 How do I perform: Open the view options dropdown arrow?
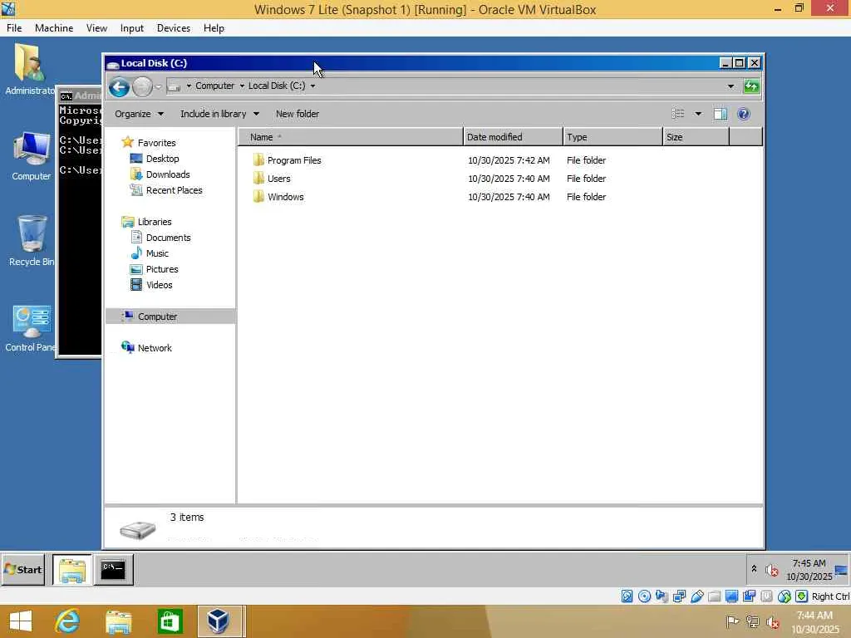(698, 114)
